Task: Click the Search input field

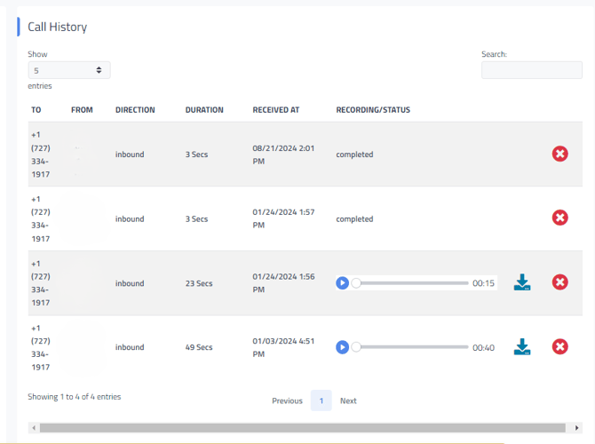Action: [531, 70]
